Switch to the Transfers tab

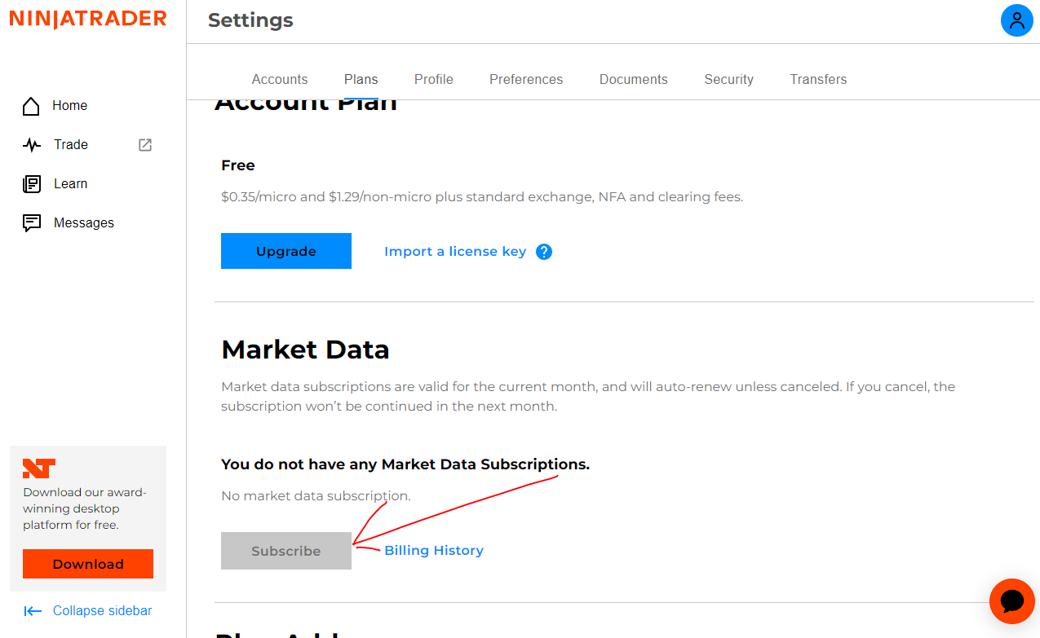tap(818, 79)
